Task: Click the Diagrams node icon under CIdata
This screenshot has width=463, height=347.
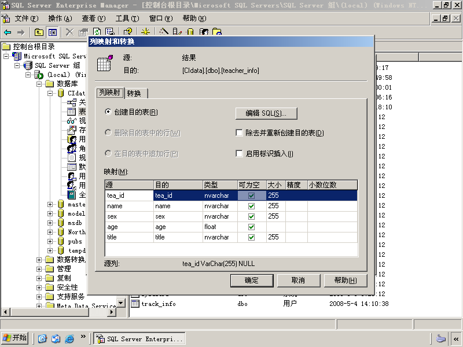Action: coord(71,102)
